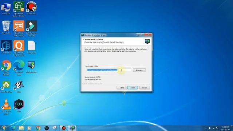
Task: Launch Wondershare Filmora desktop shortcut
Action: 32,28
